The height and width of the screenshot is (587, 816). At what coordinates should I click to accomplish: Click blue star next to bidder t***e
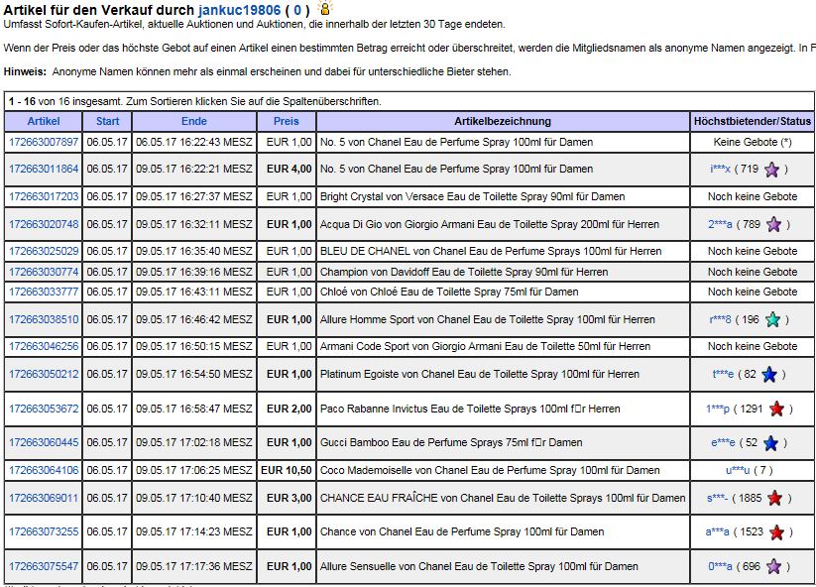[769, 374]
